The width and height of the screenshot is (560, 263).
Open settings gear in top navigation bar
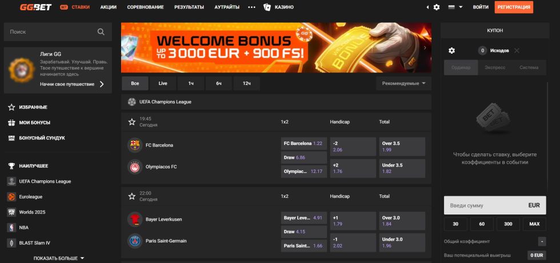(437, 7)
